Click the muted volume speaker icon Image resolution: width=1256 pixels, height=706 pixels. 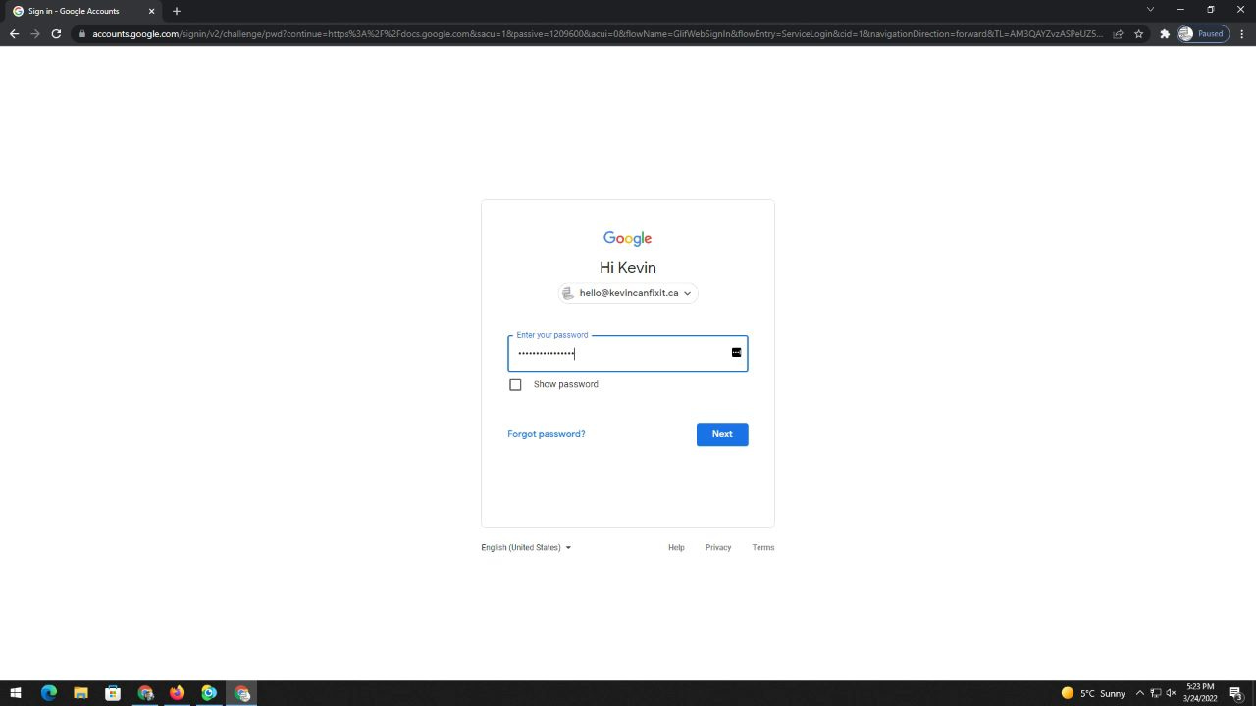[1171, 693]
